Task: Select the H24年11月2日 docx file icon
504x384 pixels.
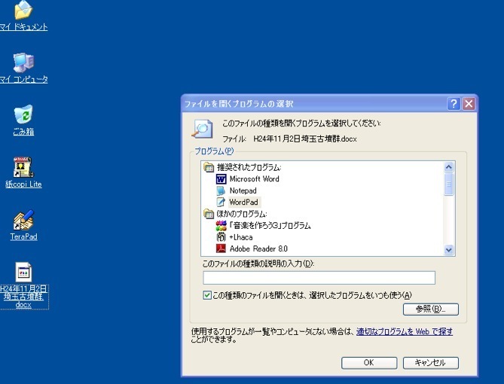Action: point(23,272)
